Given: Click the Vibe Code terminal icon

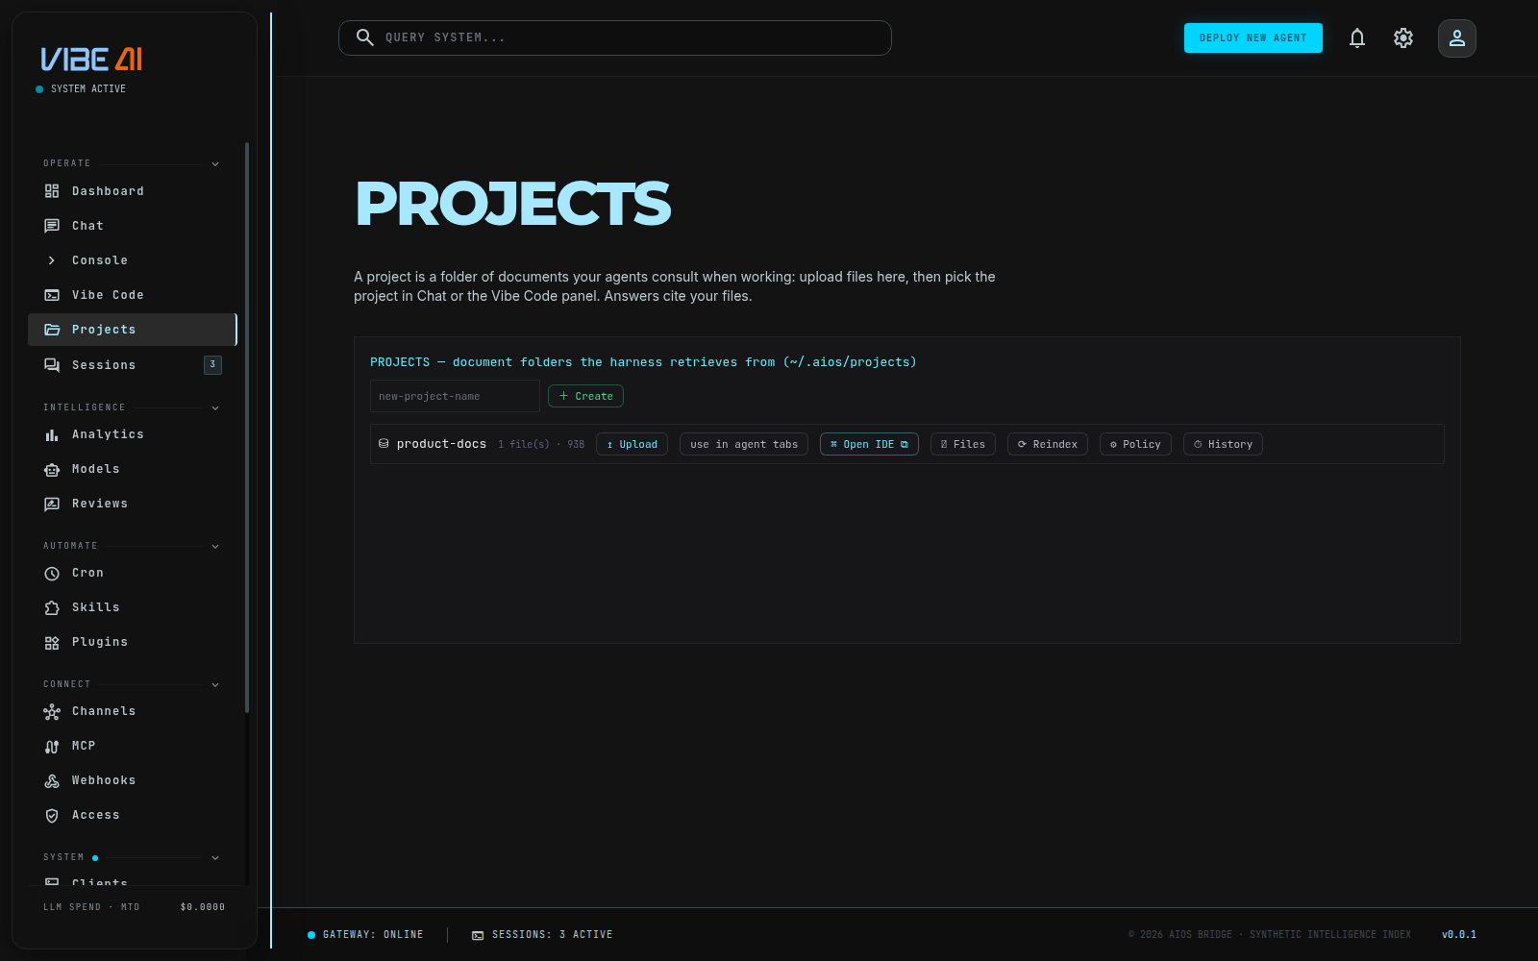Looking at the screenshot, I should [52, 295].
